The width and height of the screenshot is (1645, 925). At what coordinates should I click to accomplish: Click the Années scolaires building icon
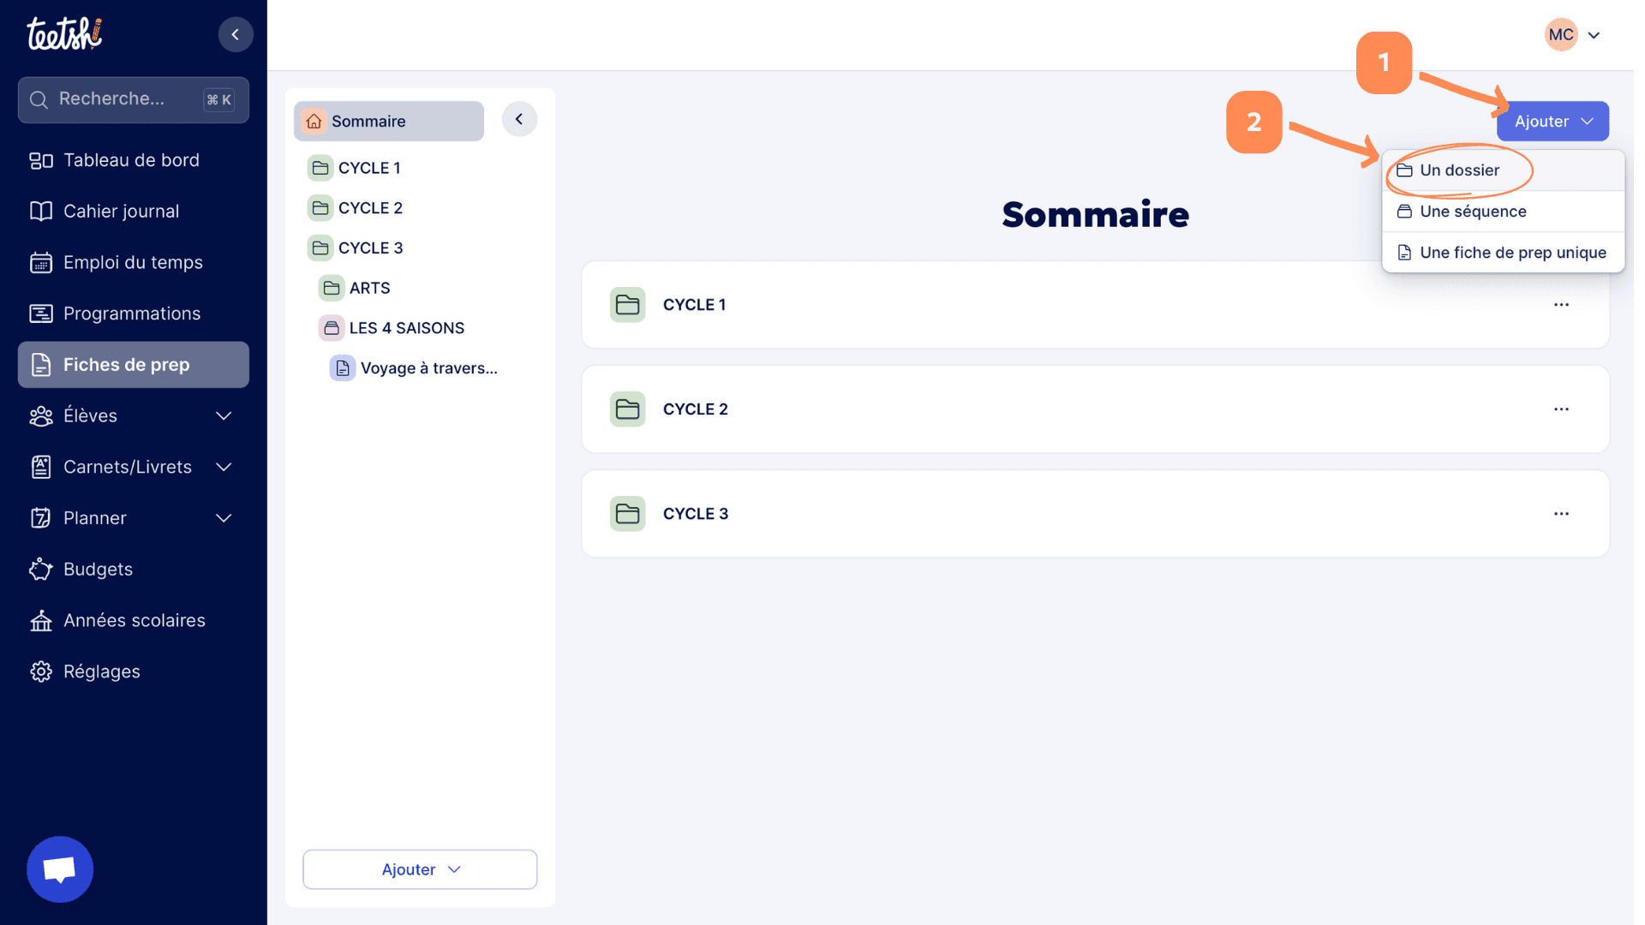pyautogui.click(x=41, y=621)
